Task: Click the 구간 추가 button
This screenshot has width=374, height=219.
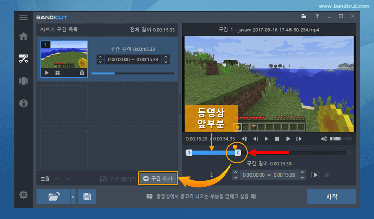Action: 158,178
